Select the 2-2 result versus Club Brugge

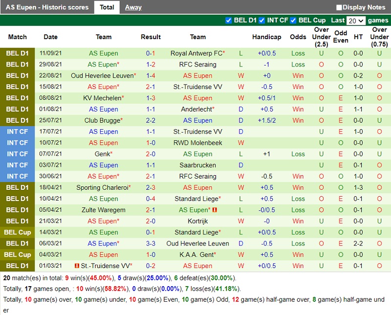coord(151,120)
